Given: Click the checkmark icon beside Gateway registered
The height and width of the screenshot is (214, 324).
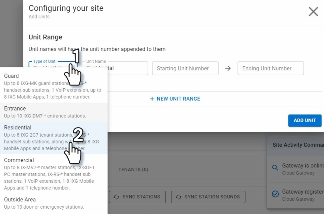Looking at the screenshot, I should [275, 194].
